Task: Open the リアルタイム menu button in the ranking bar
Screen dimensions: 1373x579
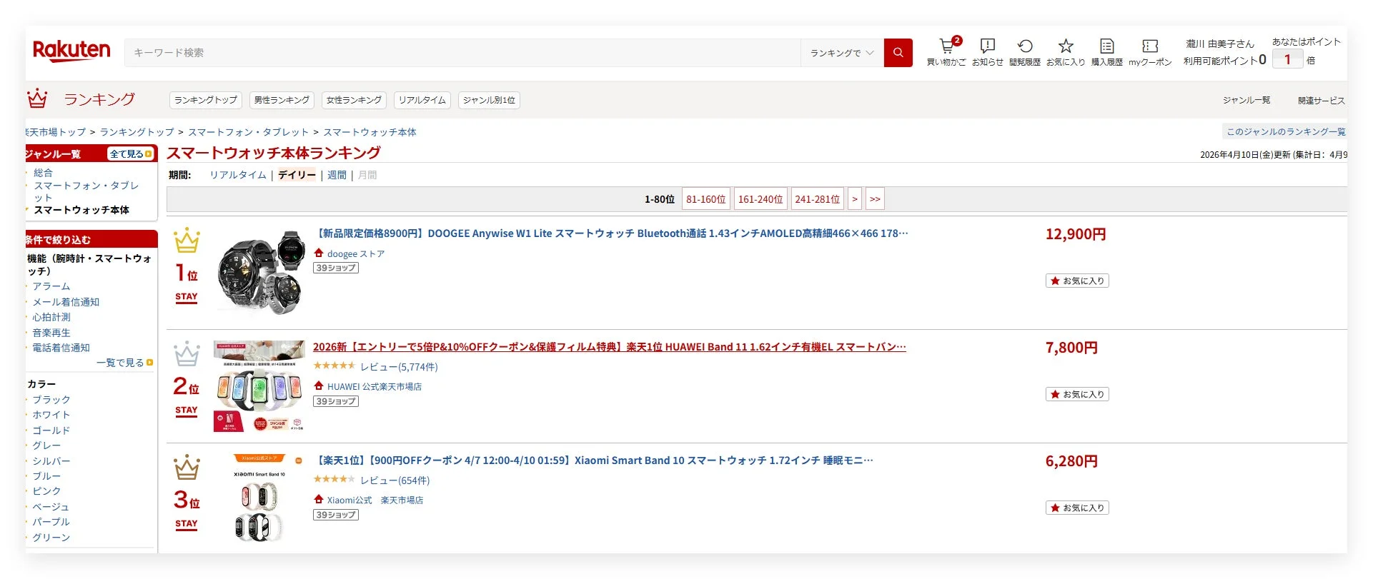Action: 422,100
